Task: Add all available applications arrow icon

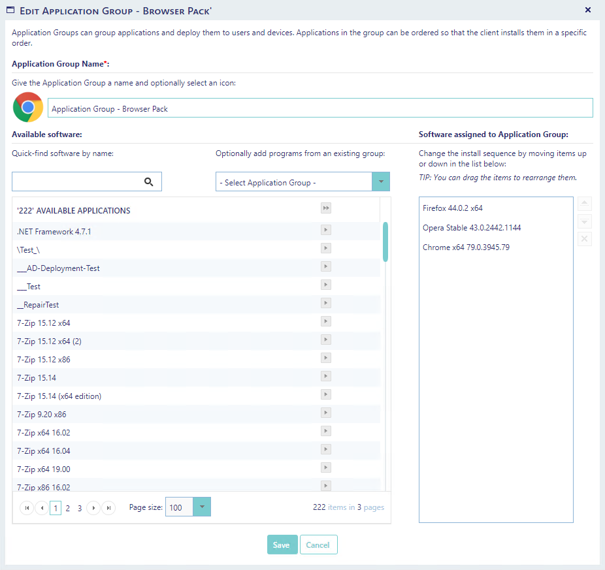Action: pyautogui.click(x=325, y=208)
